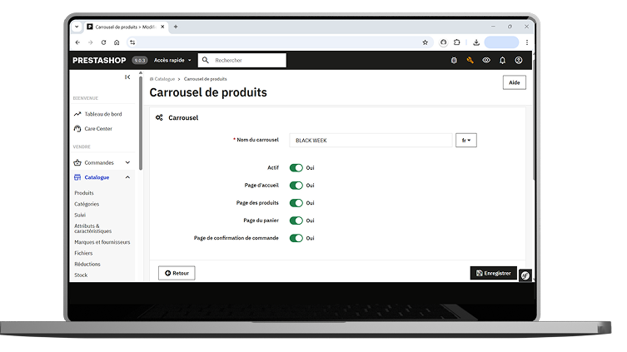The image size is (627, 352).
Task: Go forward in the browser
Action: tap(91, 42)
